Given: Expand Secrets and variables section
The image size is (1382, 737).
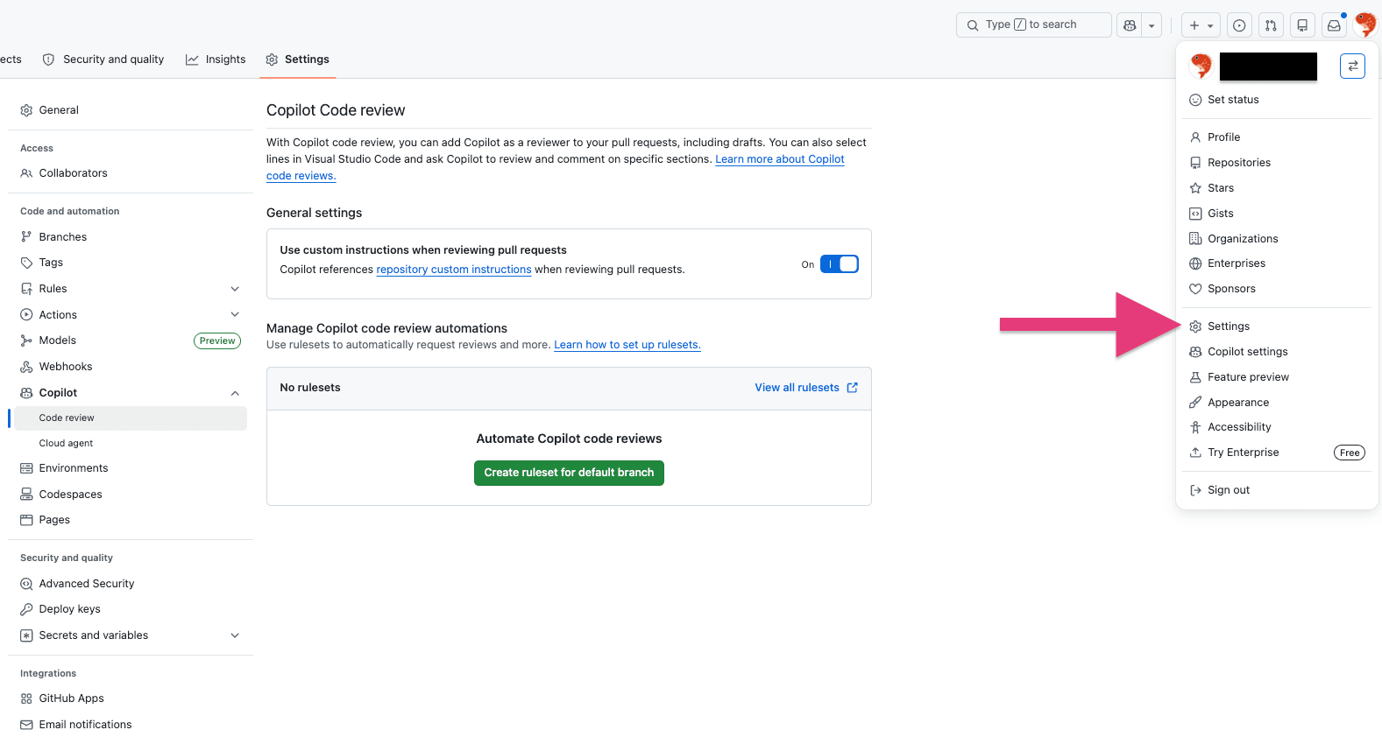Looking at the screenshot, I should 235,635.
